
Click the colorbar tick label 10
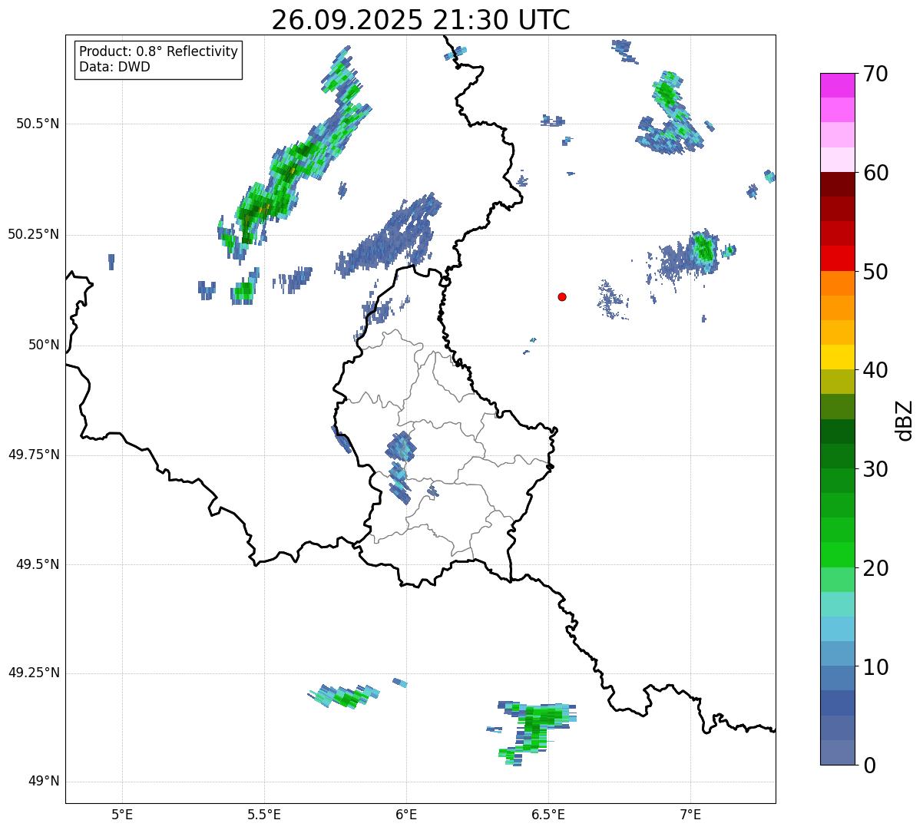tap(875, 667)
